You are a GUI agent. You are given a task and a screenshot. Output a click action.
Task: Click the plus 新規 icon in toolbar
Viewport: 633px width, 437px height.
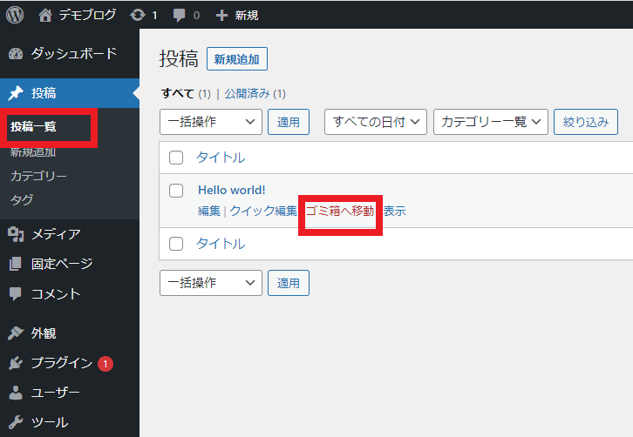221,15
